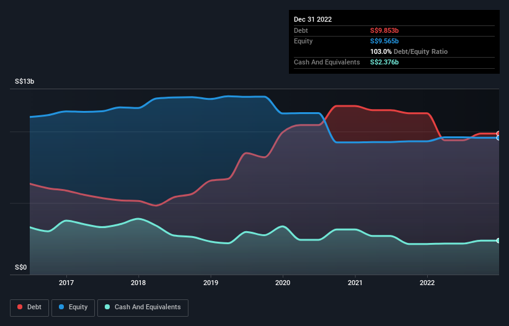Image resolution: width=509 pixels, height=326 pixels.
Task: Click the S$13b axis label
Action: [x=24, y=81]
